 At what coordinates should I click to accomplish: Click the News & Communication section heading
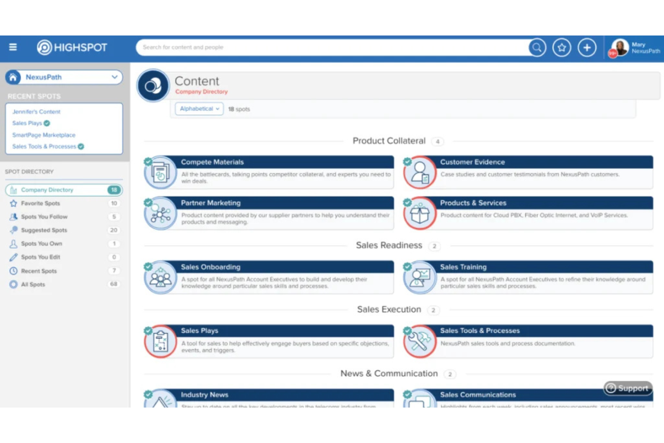point(389,373)
